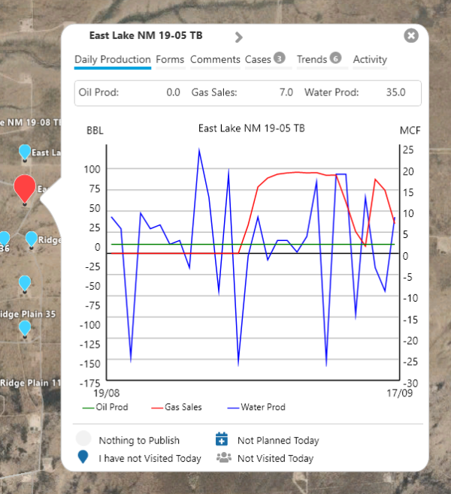Open the Comments tab
This screenshot has width=451, height=494.
click(215, 59)
